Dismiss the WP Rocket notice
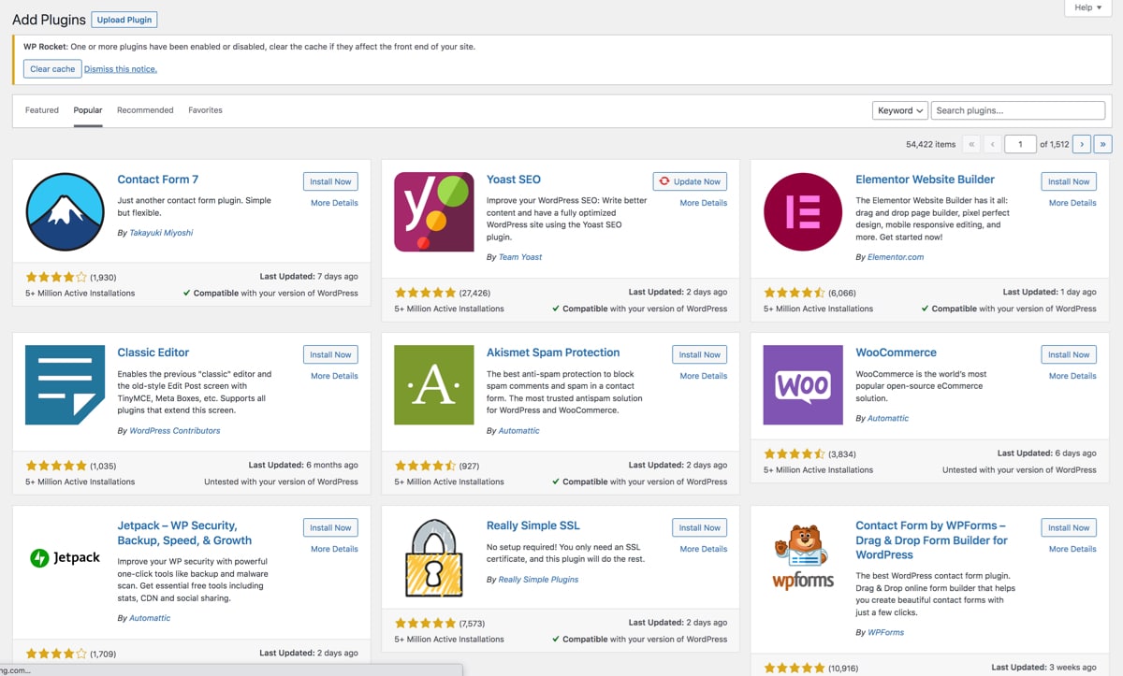Image resolution: width=1123 pixels, height=676 pixels. tap(121, 69)
